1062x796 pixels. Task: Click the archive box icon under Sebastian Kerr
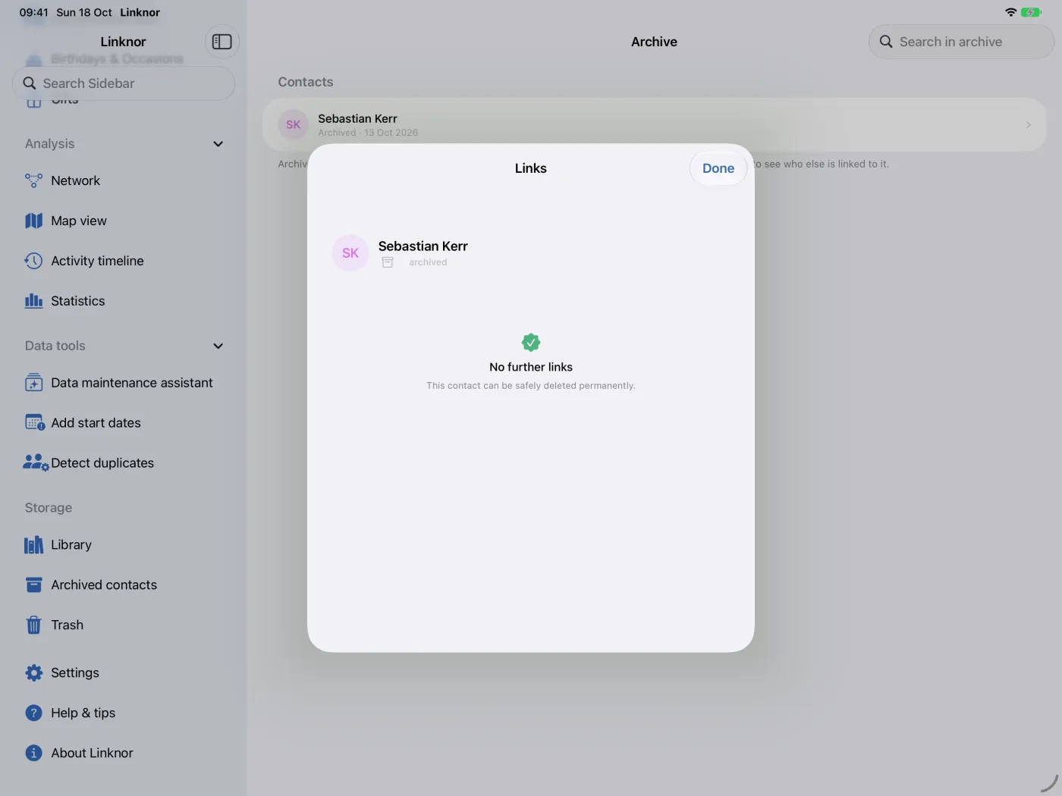pos(388,262)
